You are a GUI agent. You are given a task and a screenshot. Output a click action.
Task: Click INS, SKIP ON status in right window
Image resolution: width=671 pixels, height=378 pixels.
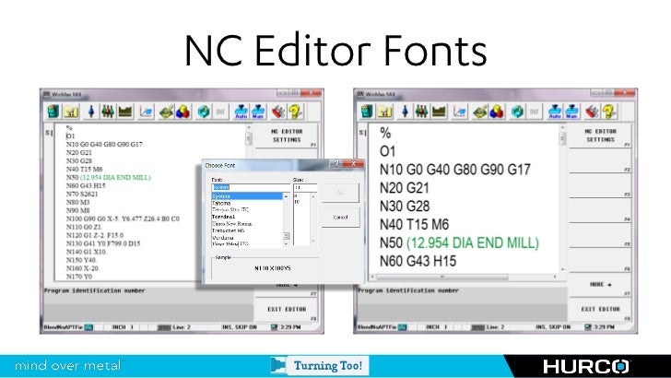(553, 327)
